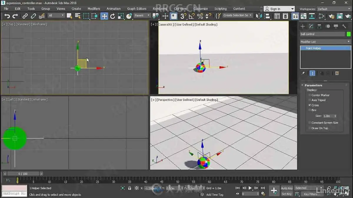Image resolution: width=353 pixels, height=198 pixels.
Task: Click the Undo arrow in the toolbar
Action: pos(7,16)
